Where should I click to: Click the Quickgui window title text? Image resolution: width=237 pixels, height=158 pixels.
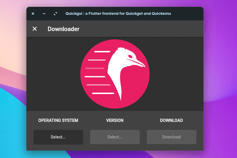(x=118, y=14)
